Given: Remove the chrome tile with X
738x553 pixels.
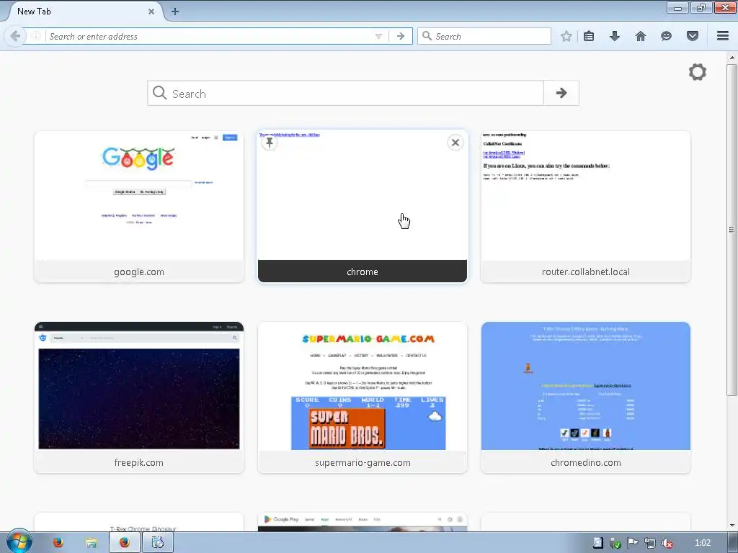Looking at the screenshot, I should [455, 143].
